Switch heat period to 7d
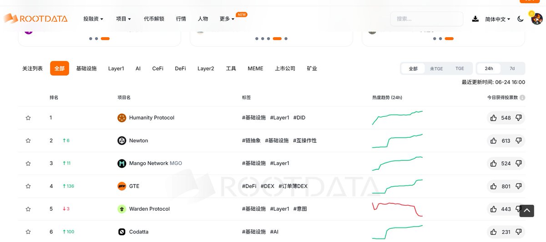This screenshot has width=546, height=242. point(512,68)
